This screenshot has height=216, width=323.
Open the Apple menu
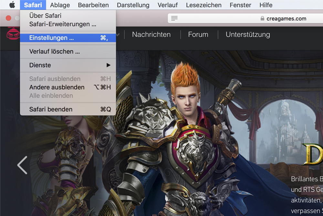pos(12,5)
